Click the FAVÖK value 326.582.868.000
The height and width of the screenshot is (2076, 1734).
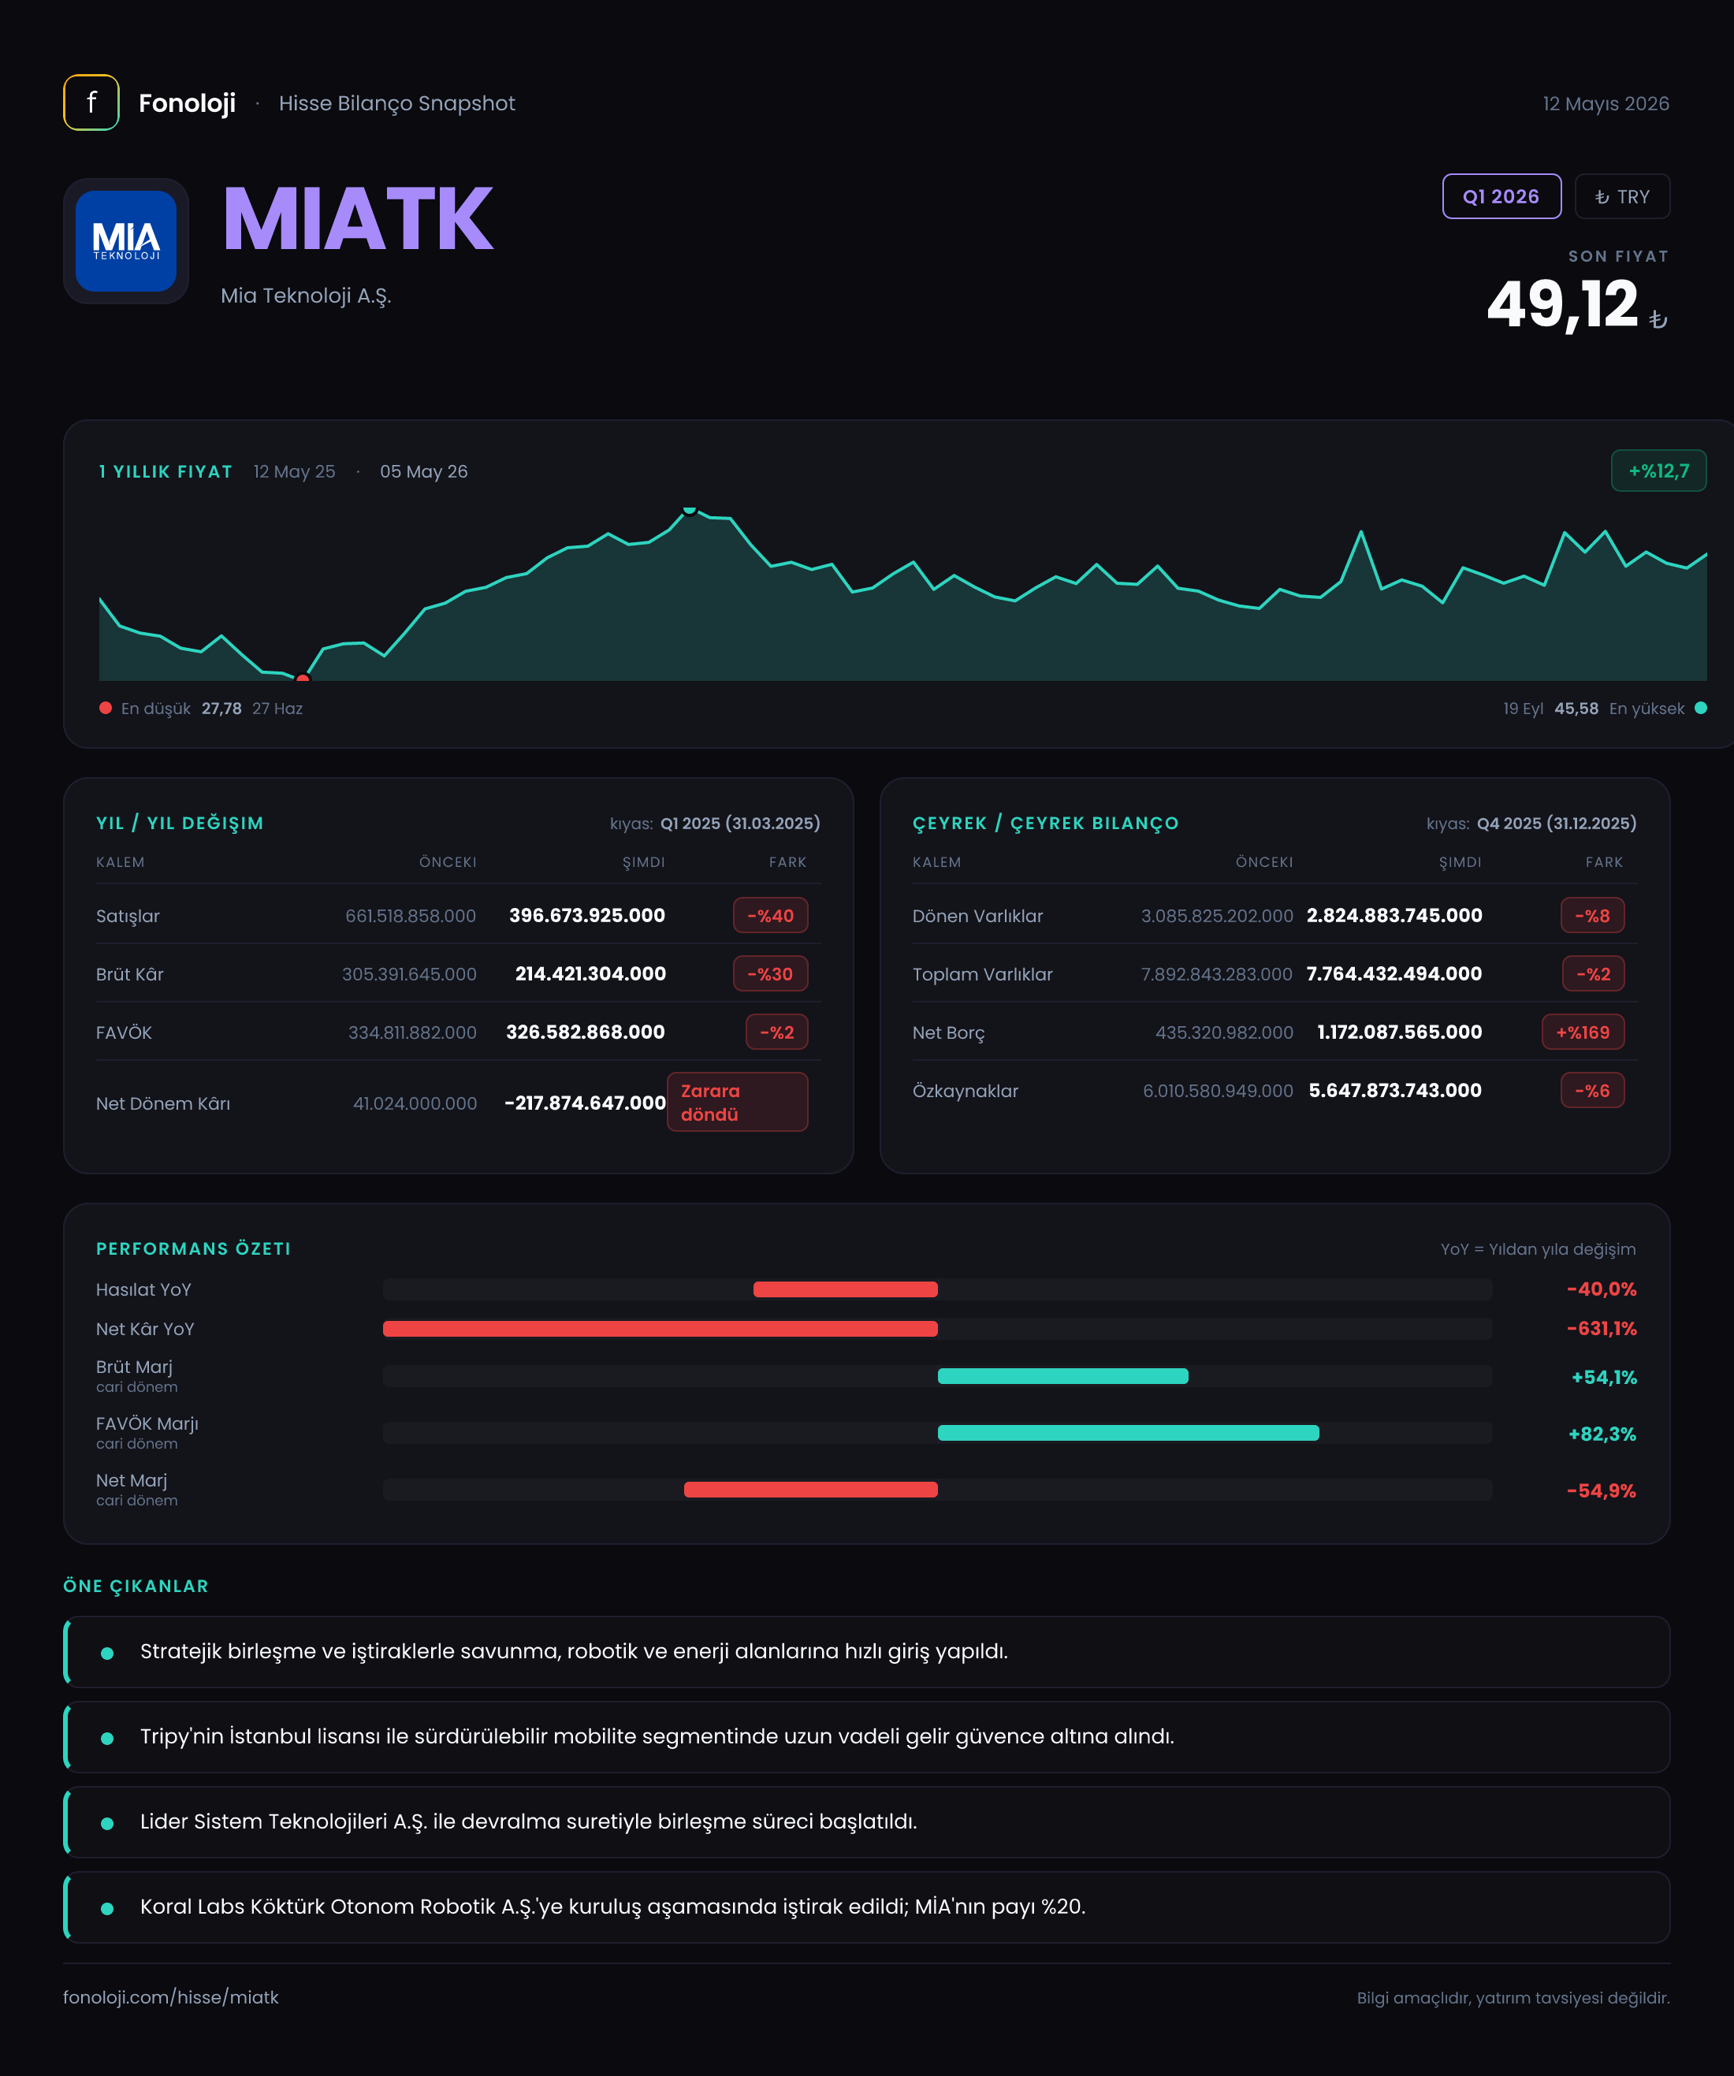pos(586,1032)
